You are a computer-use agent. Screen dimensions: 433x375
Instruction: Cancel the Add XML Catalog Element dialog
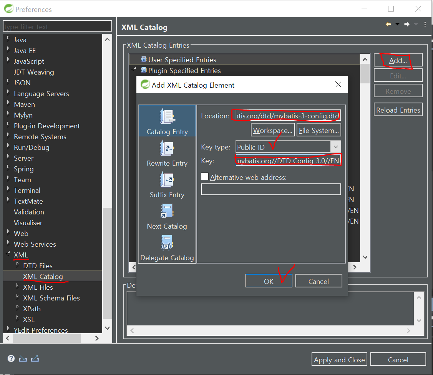click(319, 281)
